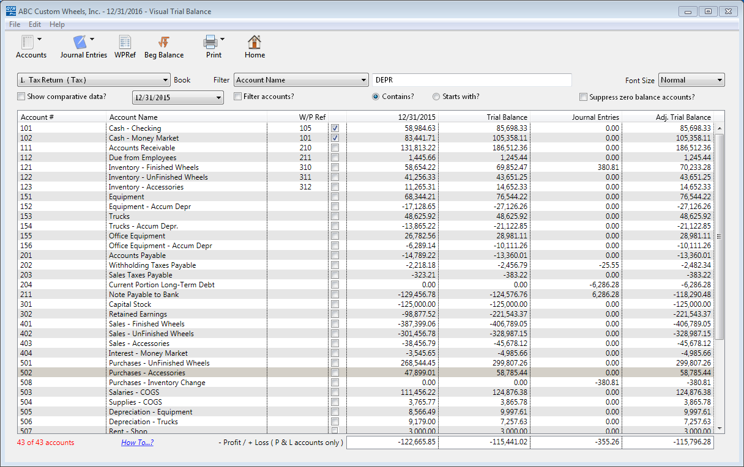
Task: Open the Beg Balance tool
Action: click(163, 42)
